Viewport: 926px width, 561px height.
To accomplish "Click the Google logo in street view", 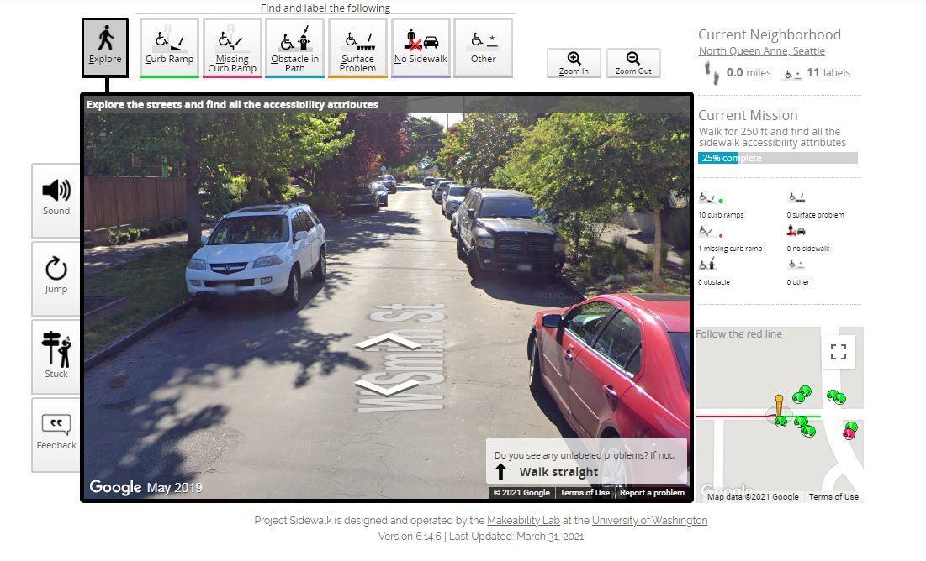I will pos(115,487).
